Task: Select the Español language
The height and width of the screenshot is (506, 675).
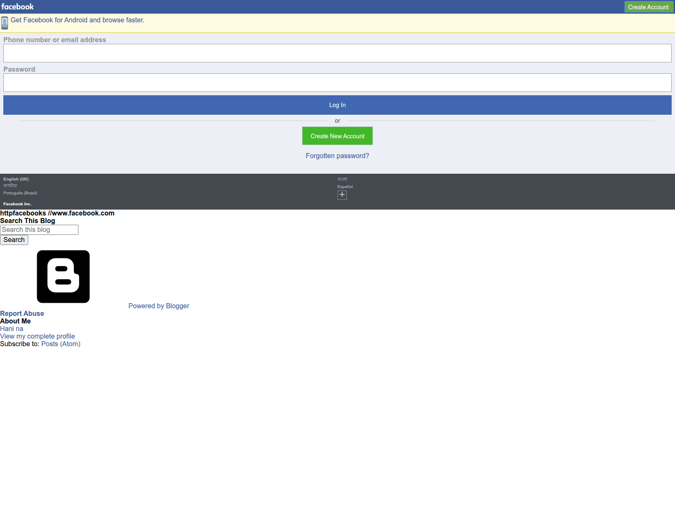Action: 345,186
